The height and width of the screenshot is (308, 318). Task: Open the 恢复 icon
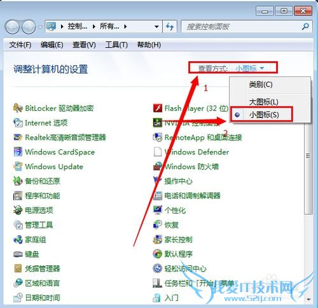pyautogui.click(x=158, y=224)
